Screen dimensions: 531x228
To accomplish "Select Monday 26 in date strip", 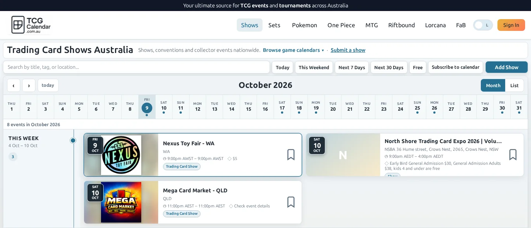I will point(434,107).
